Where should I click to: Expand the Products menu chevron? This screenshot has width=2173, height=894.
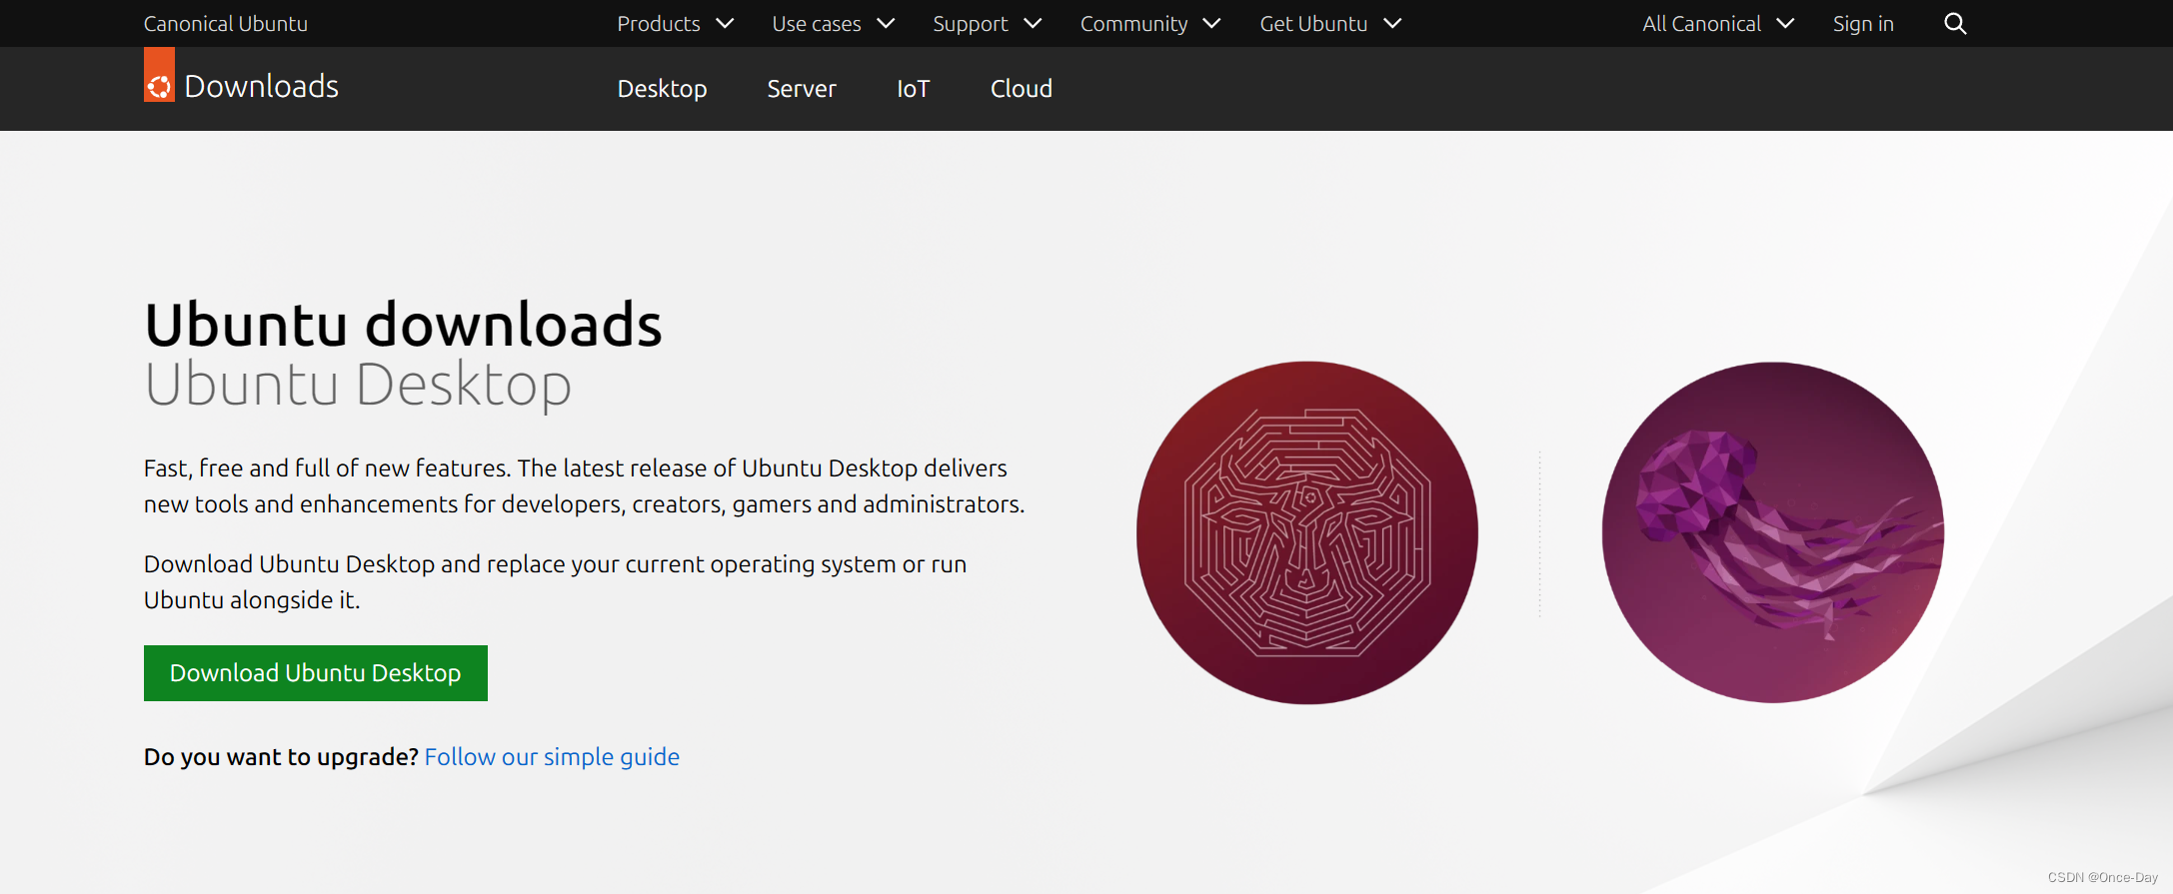coord(726,24)
